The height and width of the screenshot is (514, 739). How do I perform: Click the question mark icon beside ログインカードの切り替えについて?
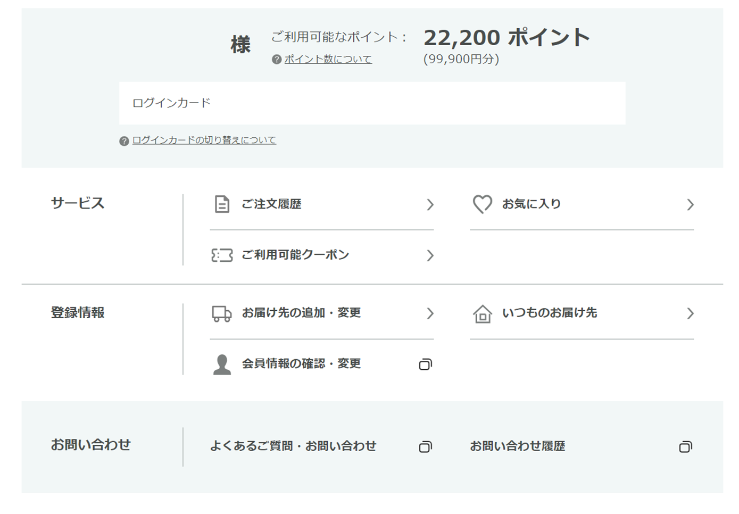[x=124, y=141]
